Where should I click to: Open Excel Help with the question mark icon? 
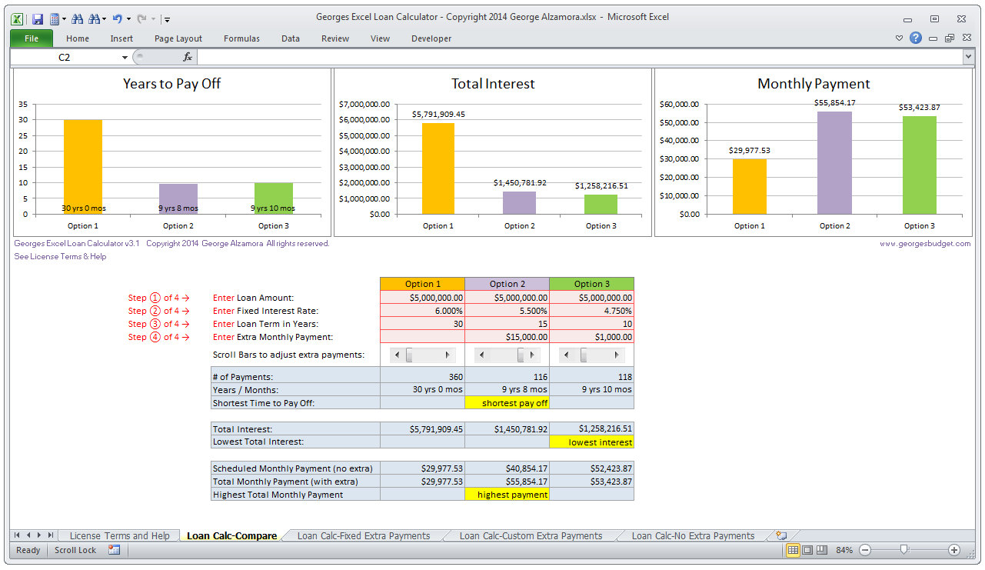coord(916,38)
